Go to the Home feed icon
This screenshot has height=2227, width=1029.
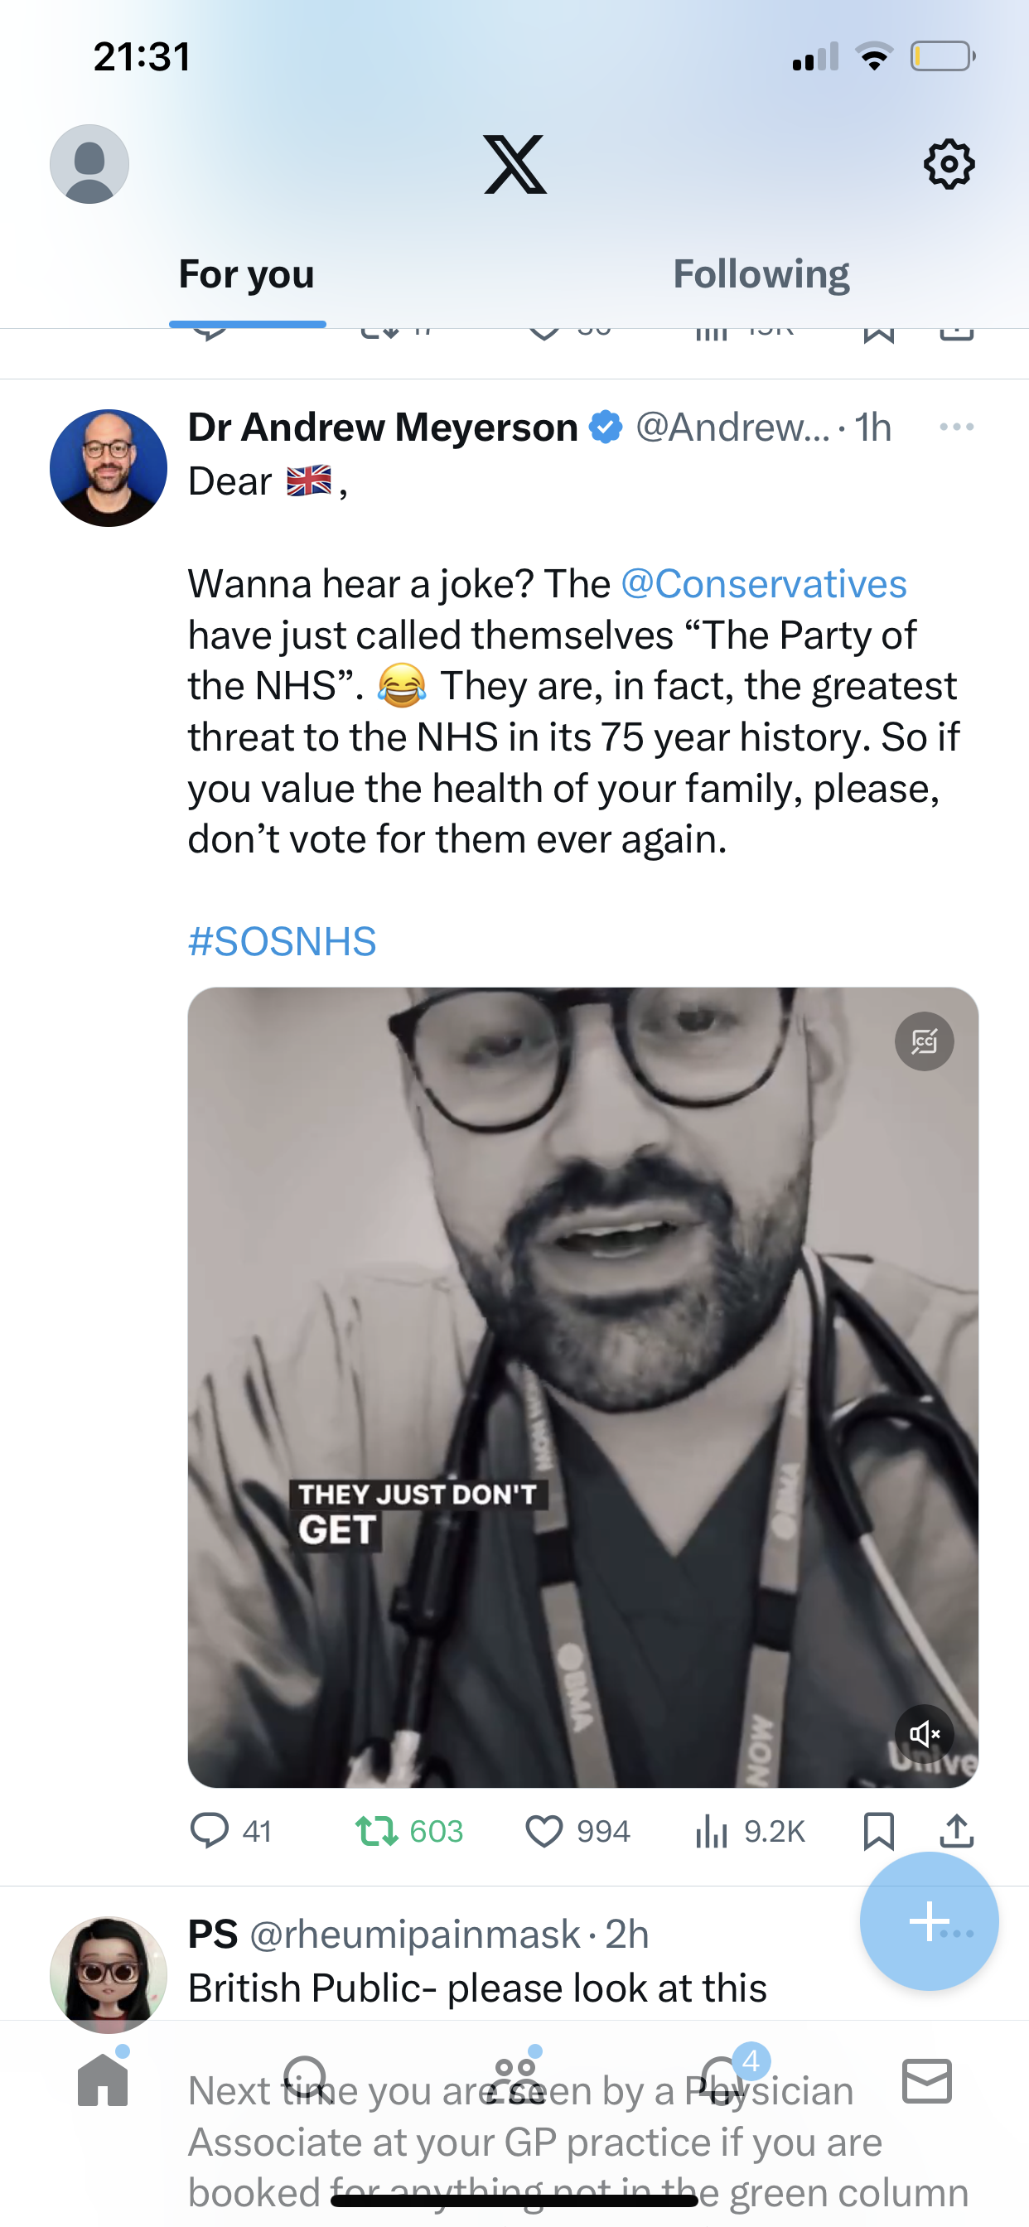tap(103, 2080)
